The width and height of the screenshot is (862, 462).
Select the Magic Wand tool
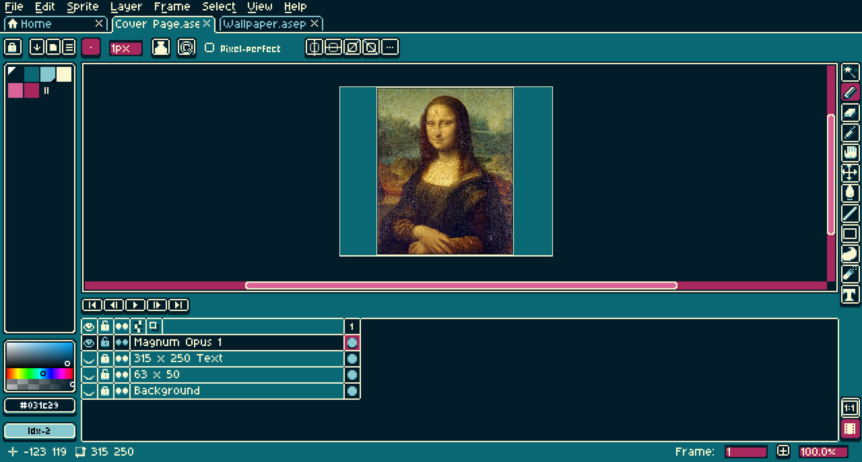pos(850,72)
